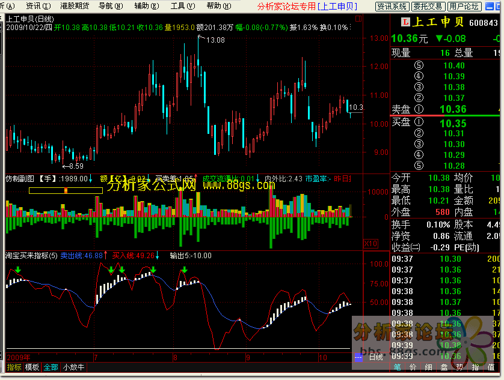
Task: Click the 8.59 low price marker
Action: [x=76, y=166]
